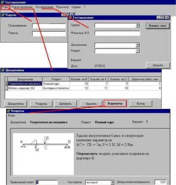This screenshot has width=176, height=185.
Task: Expand the Тип ответа dropdown
Action: 113,183
